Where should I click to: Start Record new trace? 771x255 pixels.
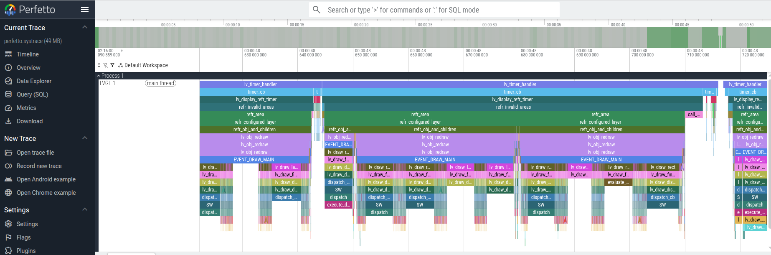pyautogui.click(x=39, y=166)
